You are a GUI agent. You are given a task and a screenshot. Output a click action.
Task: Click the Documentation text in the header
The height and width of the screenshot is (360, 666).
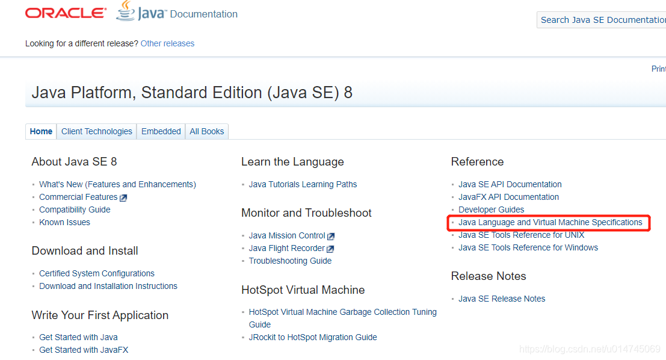(x=203, y=14)
